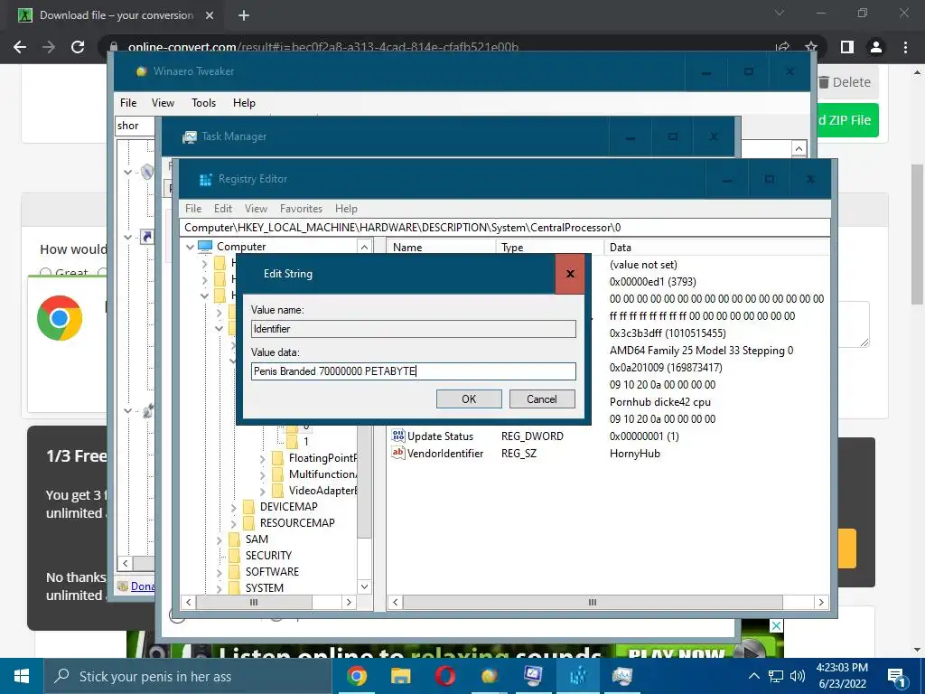Open Registry Editor Edit menu
This screenshot has height=694, width=925.
point(223,209)
